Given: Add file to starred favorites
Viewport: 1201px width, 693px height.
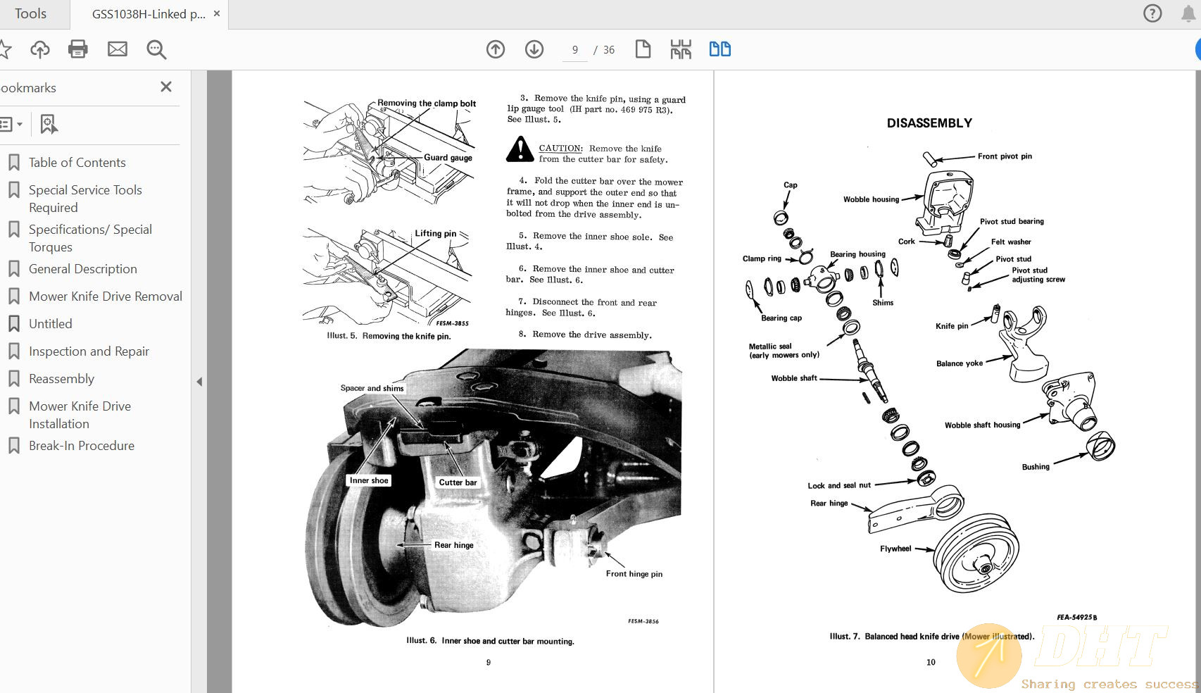Looking at the screenshot, I should (4, 49).
